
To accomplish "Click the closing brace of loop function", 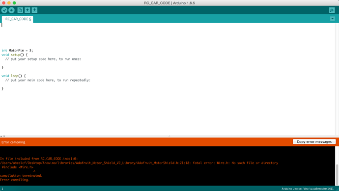I will (2, 88).
